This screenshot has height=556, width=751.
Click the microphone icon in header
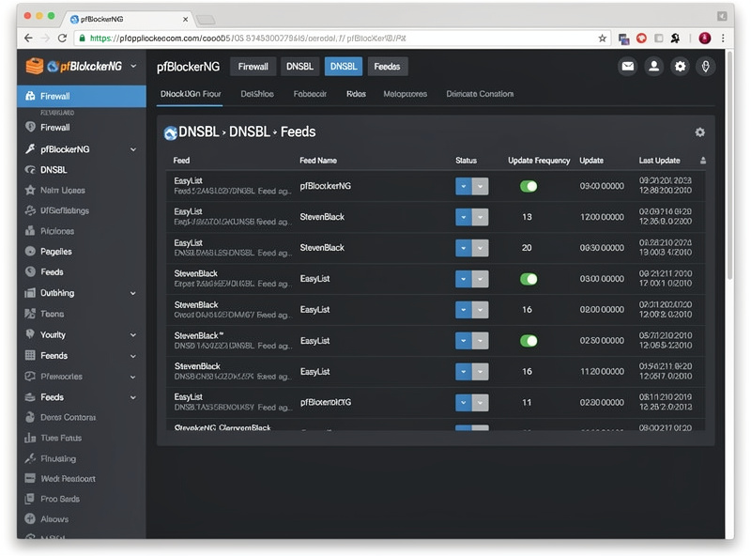pos(706,66)
